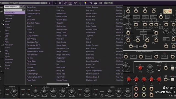The height and width of the screenshot is (99, 176).
Task: Toggle Reverb Spring/Plate switch
Action: [x=102, y=94]
